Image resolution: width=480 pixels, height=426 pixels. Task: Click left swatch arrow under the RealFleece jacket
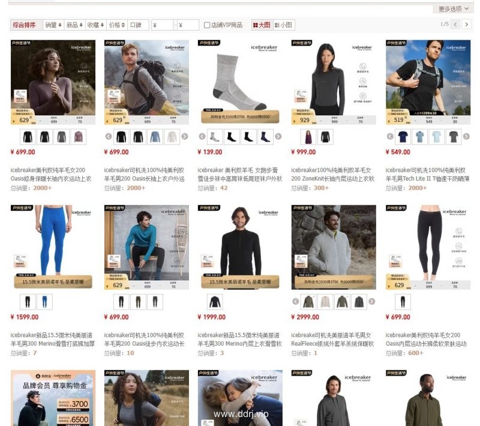(295, 301)
